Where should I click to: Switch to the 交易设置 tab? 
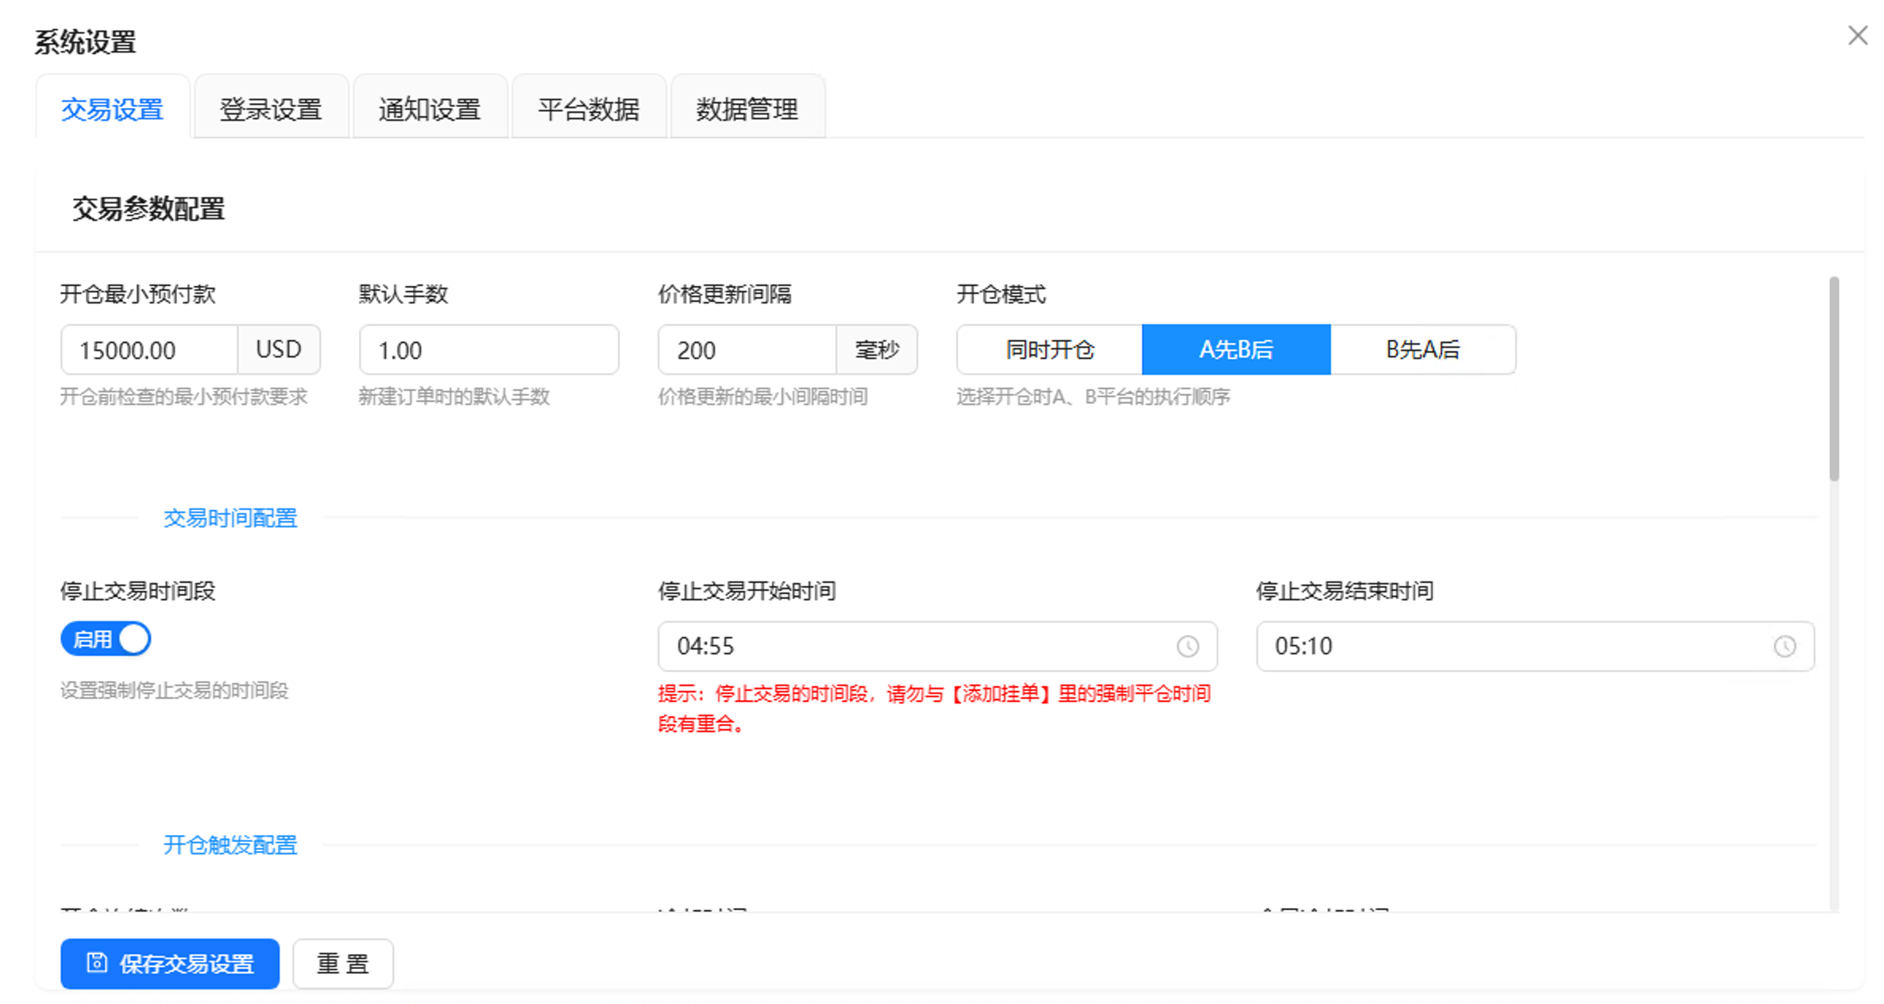click(x=112, y=109)
